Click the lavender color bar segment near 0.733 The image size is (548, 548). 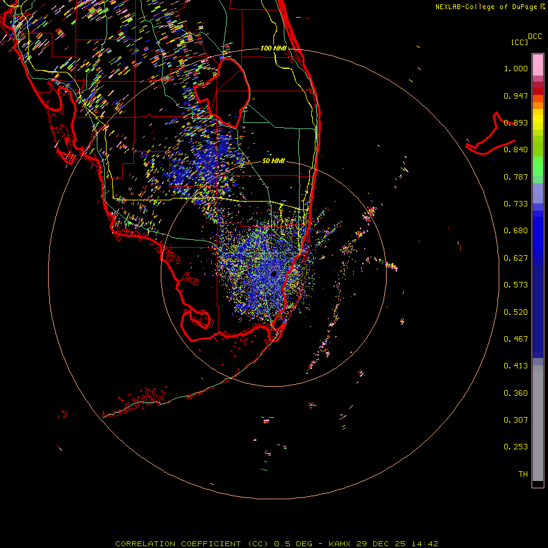click(538, 193)
